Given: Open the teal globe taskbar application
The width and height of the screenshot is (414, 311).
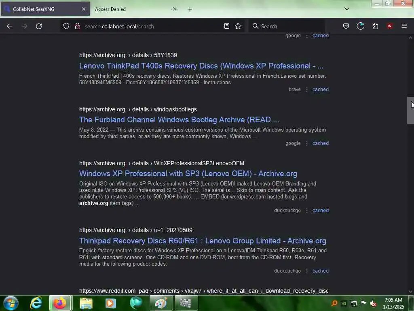Looking at the screenshot, I should pos(136,303).
